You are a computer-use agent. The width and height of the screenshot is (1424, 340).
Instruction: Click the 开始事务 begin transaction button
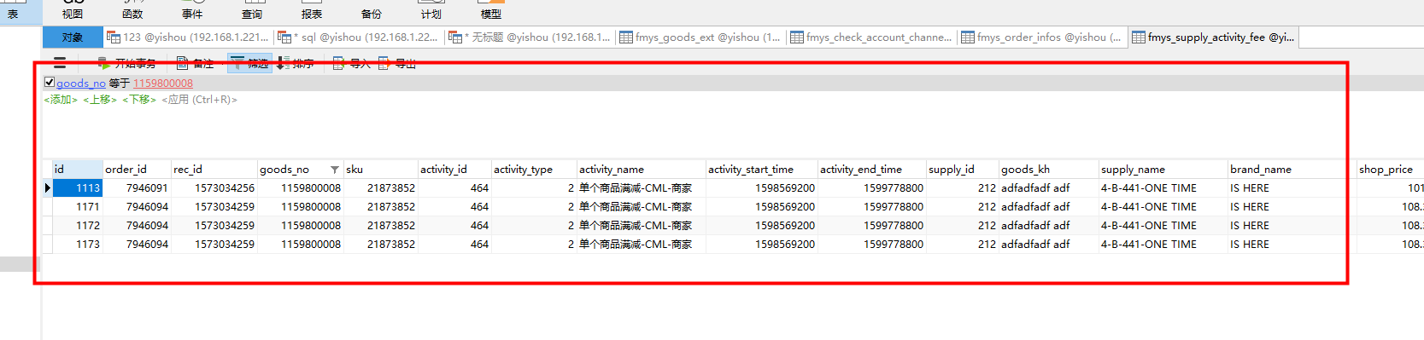[126, 63]
